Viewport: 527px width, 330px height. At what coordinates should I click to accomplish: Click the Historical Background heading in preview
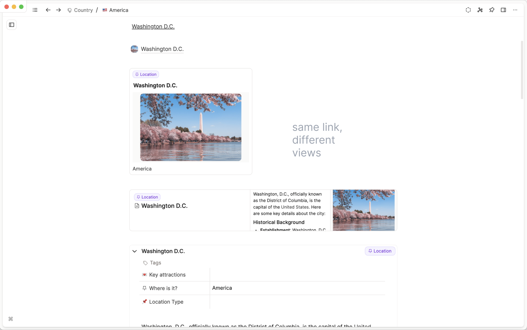tap(279, 222)
